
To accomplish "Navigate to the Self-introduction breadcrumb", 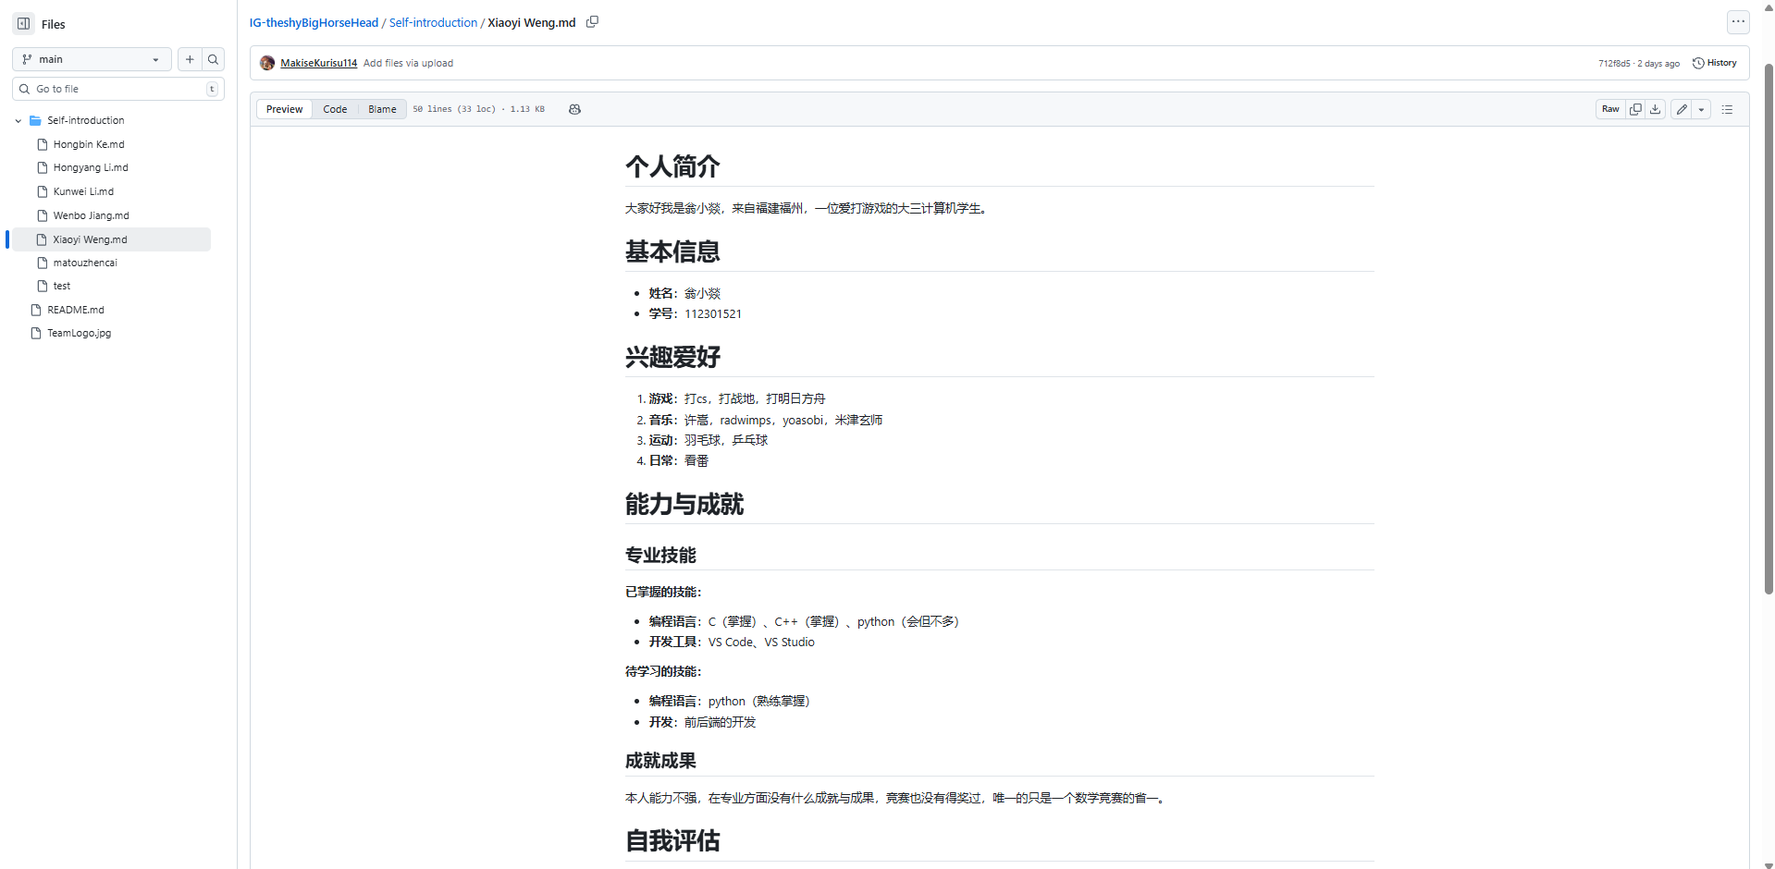I will pos(433,22).
